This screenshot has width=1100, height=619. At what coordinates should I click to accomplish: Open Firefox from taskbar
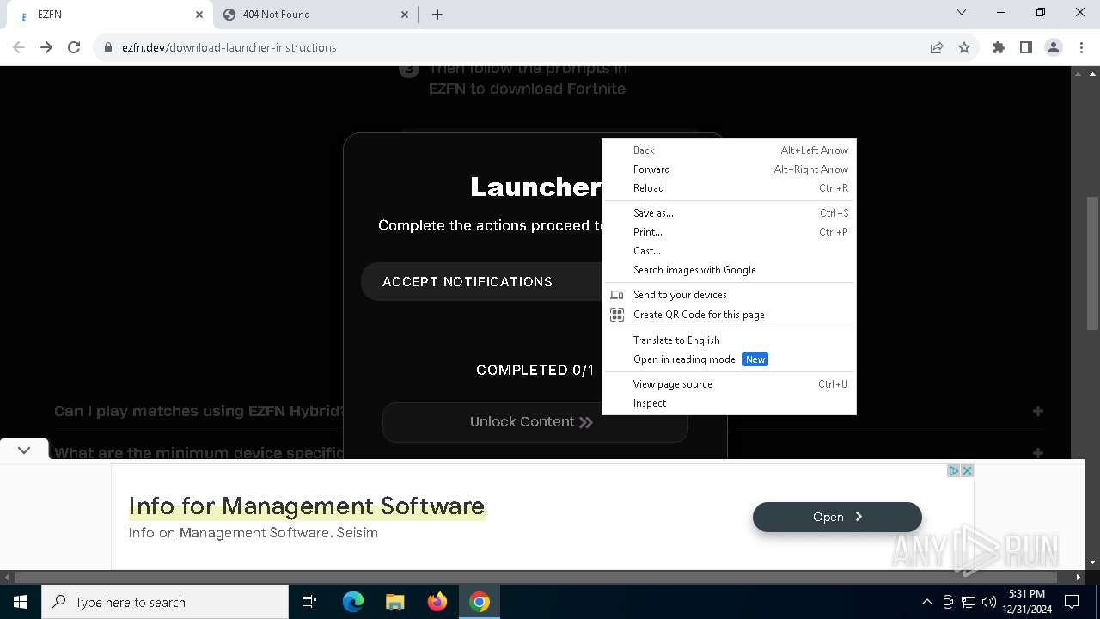437,602
